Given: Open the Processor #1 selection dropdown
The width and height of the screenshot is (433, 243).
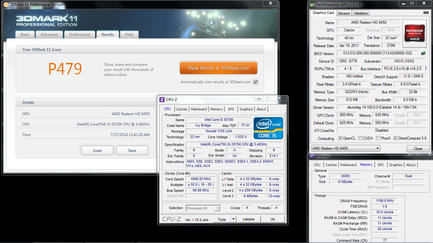Looking at the screenshot, I should (203, 208).
